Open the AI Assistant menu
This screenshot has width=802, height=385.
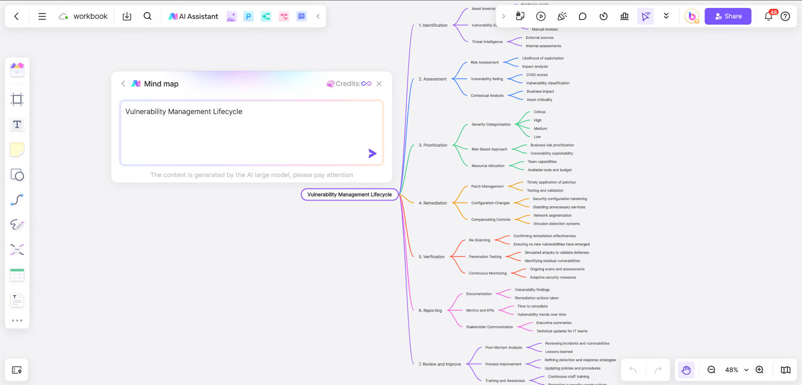click(193, 16)
